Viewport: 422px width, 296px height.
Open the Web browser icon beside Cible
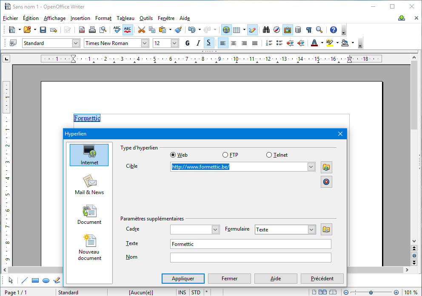(x=326, y=167)
